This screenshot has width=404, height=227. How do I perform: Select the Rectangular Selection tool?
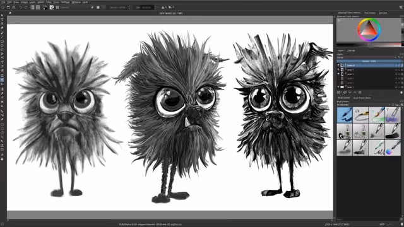click(2, 125)
